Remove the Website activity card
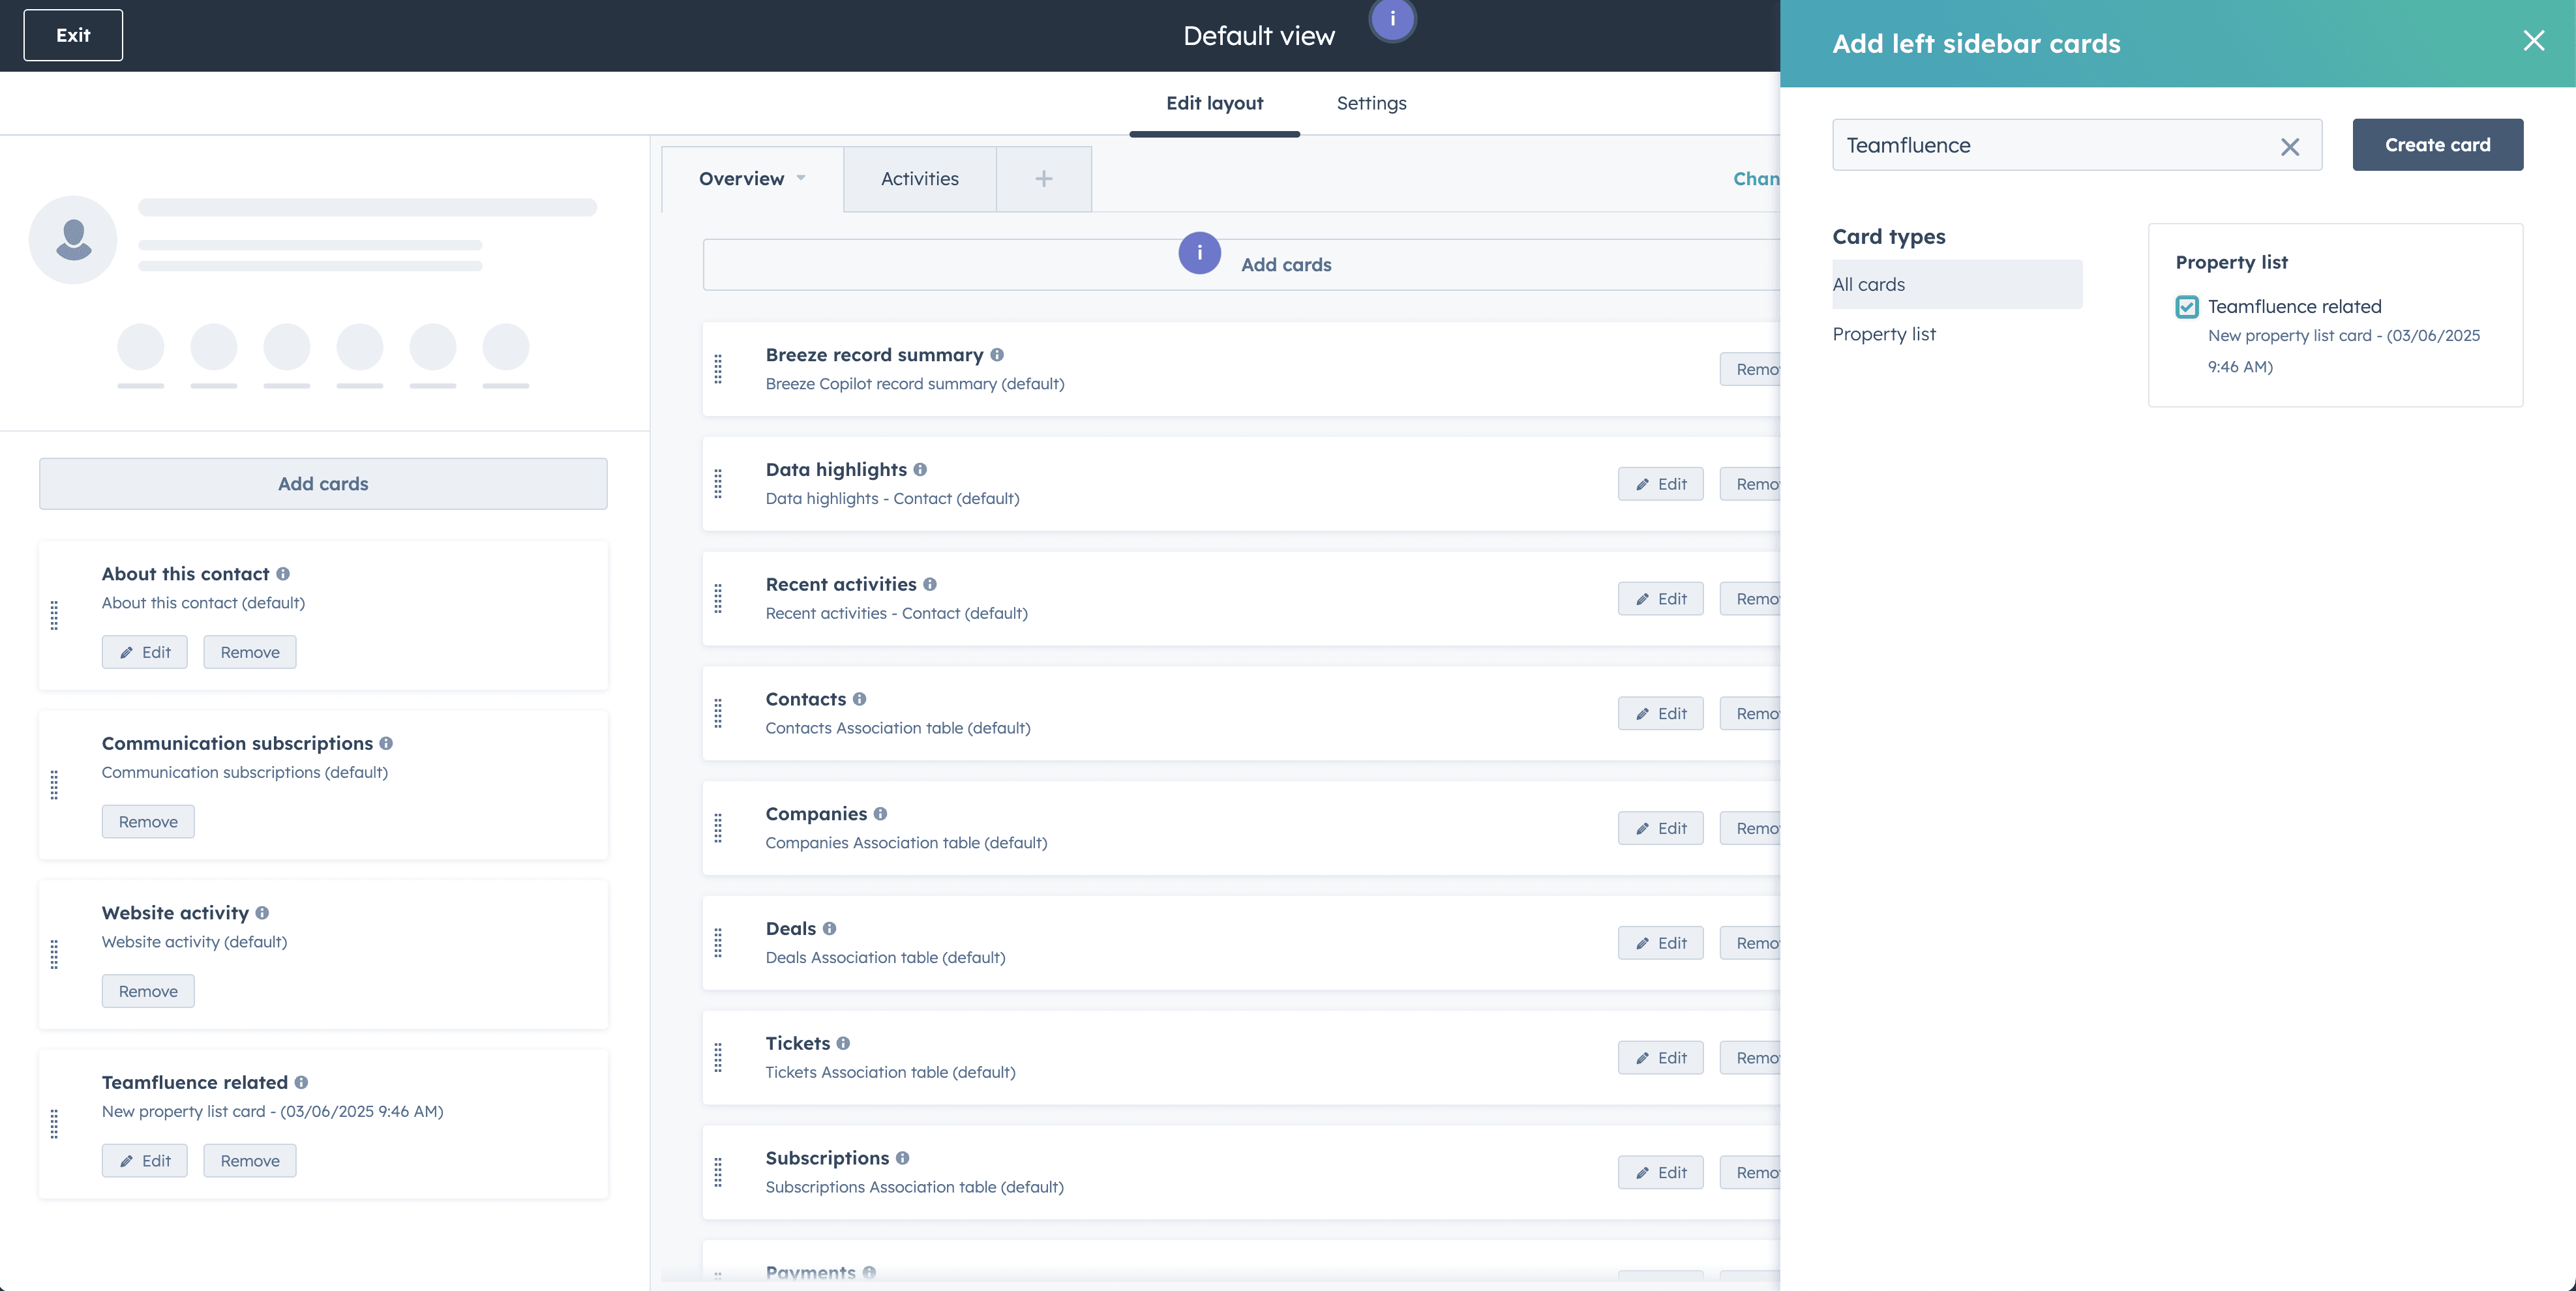This screenshot has height=1291, width=2576. (x=148, y=991)
